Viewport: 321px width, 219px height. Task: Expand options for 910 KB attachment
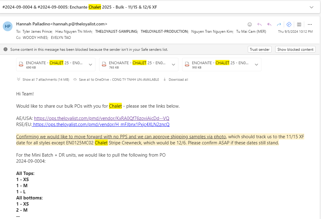(256, 65)
